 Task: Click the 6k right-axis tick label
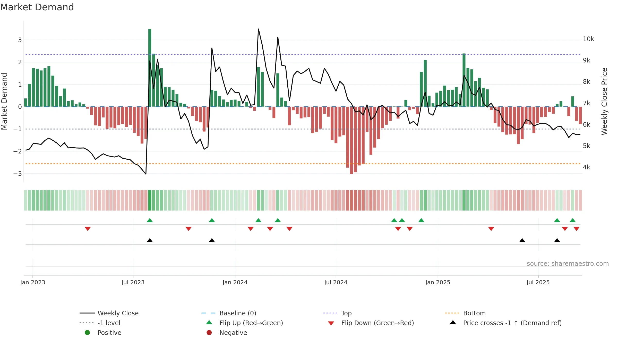(x=587, y=125)
